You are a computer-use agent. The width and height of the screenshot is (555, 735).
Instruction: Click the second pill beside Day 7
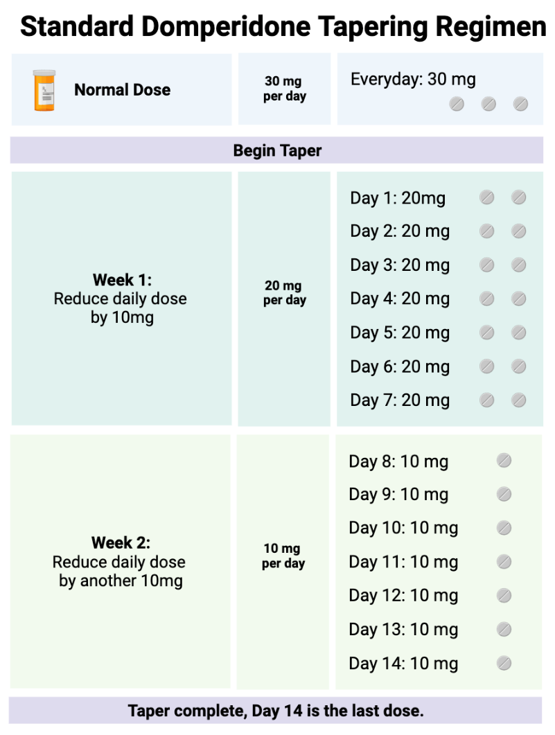(518, 400)
